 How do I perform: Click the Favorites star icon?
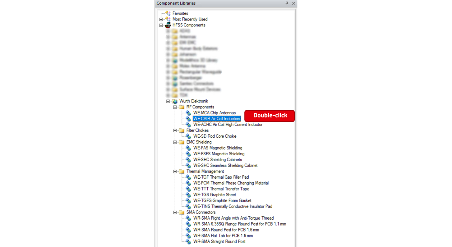pyautogui.click(x=168, y=13)
